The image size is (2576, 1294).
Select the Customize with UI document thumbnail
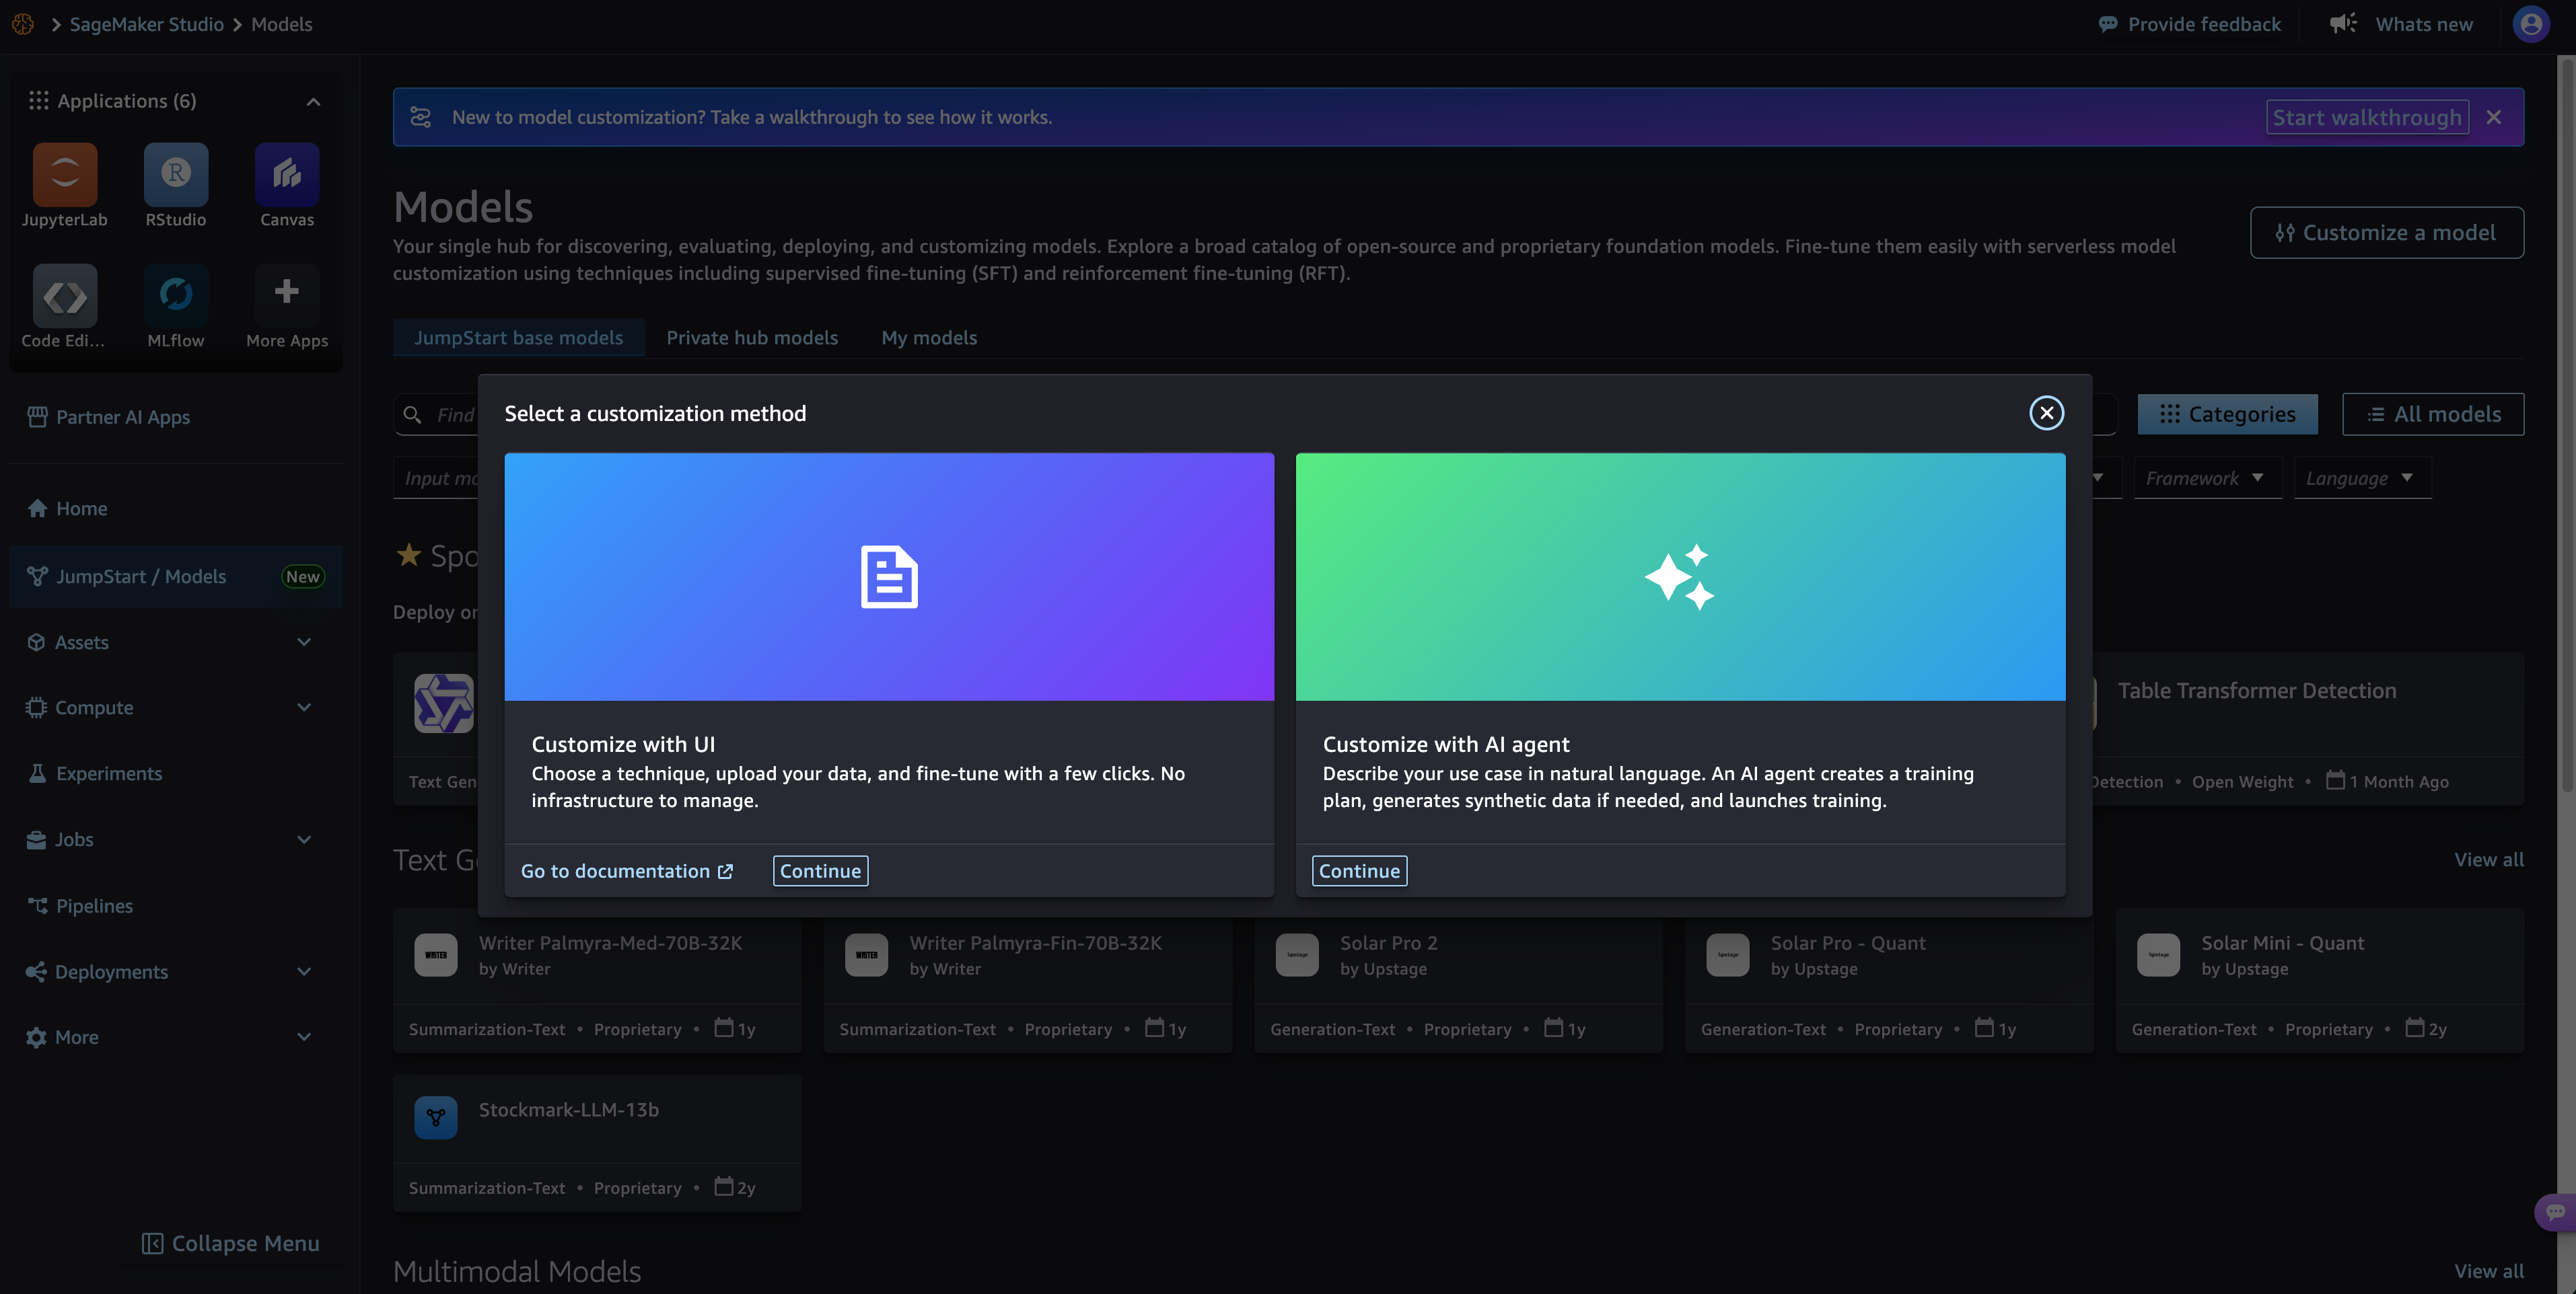(x=889, y=576)
